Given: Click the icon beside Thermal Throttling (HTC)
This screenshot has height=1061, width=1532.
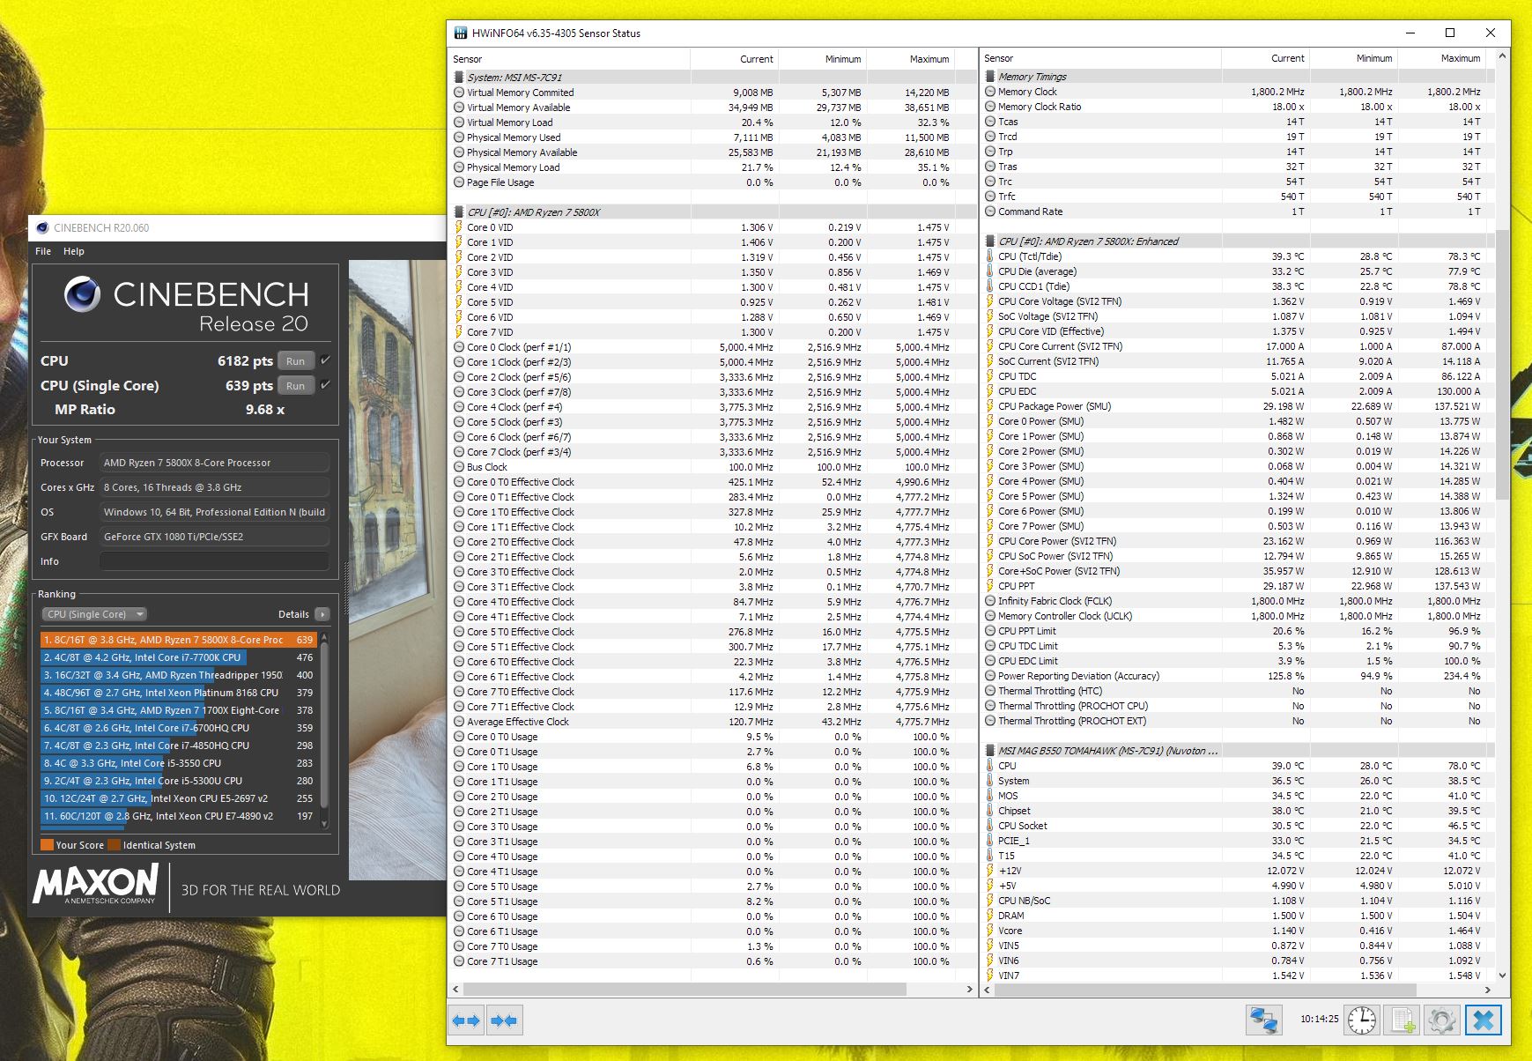Looking at the screenshot, I should pos(990,691).
